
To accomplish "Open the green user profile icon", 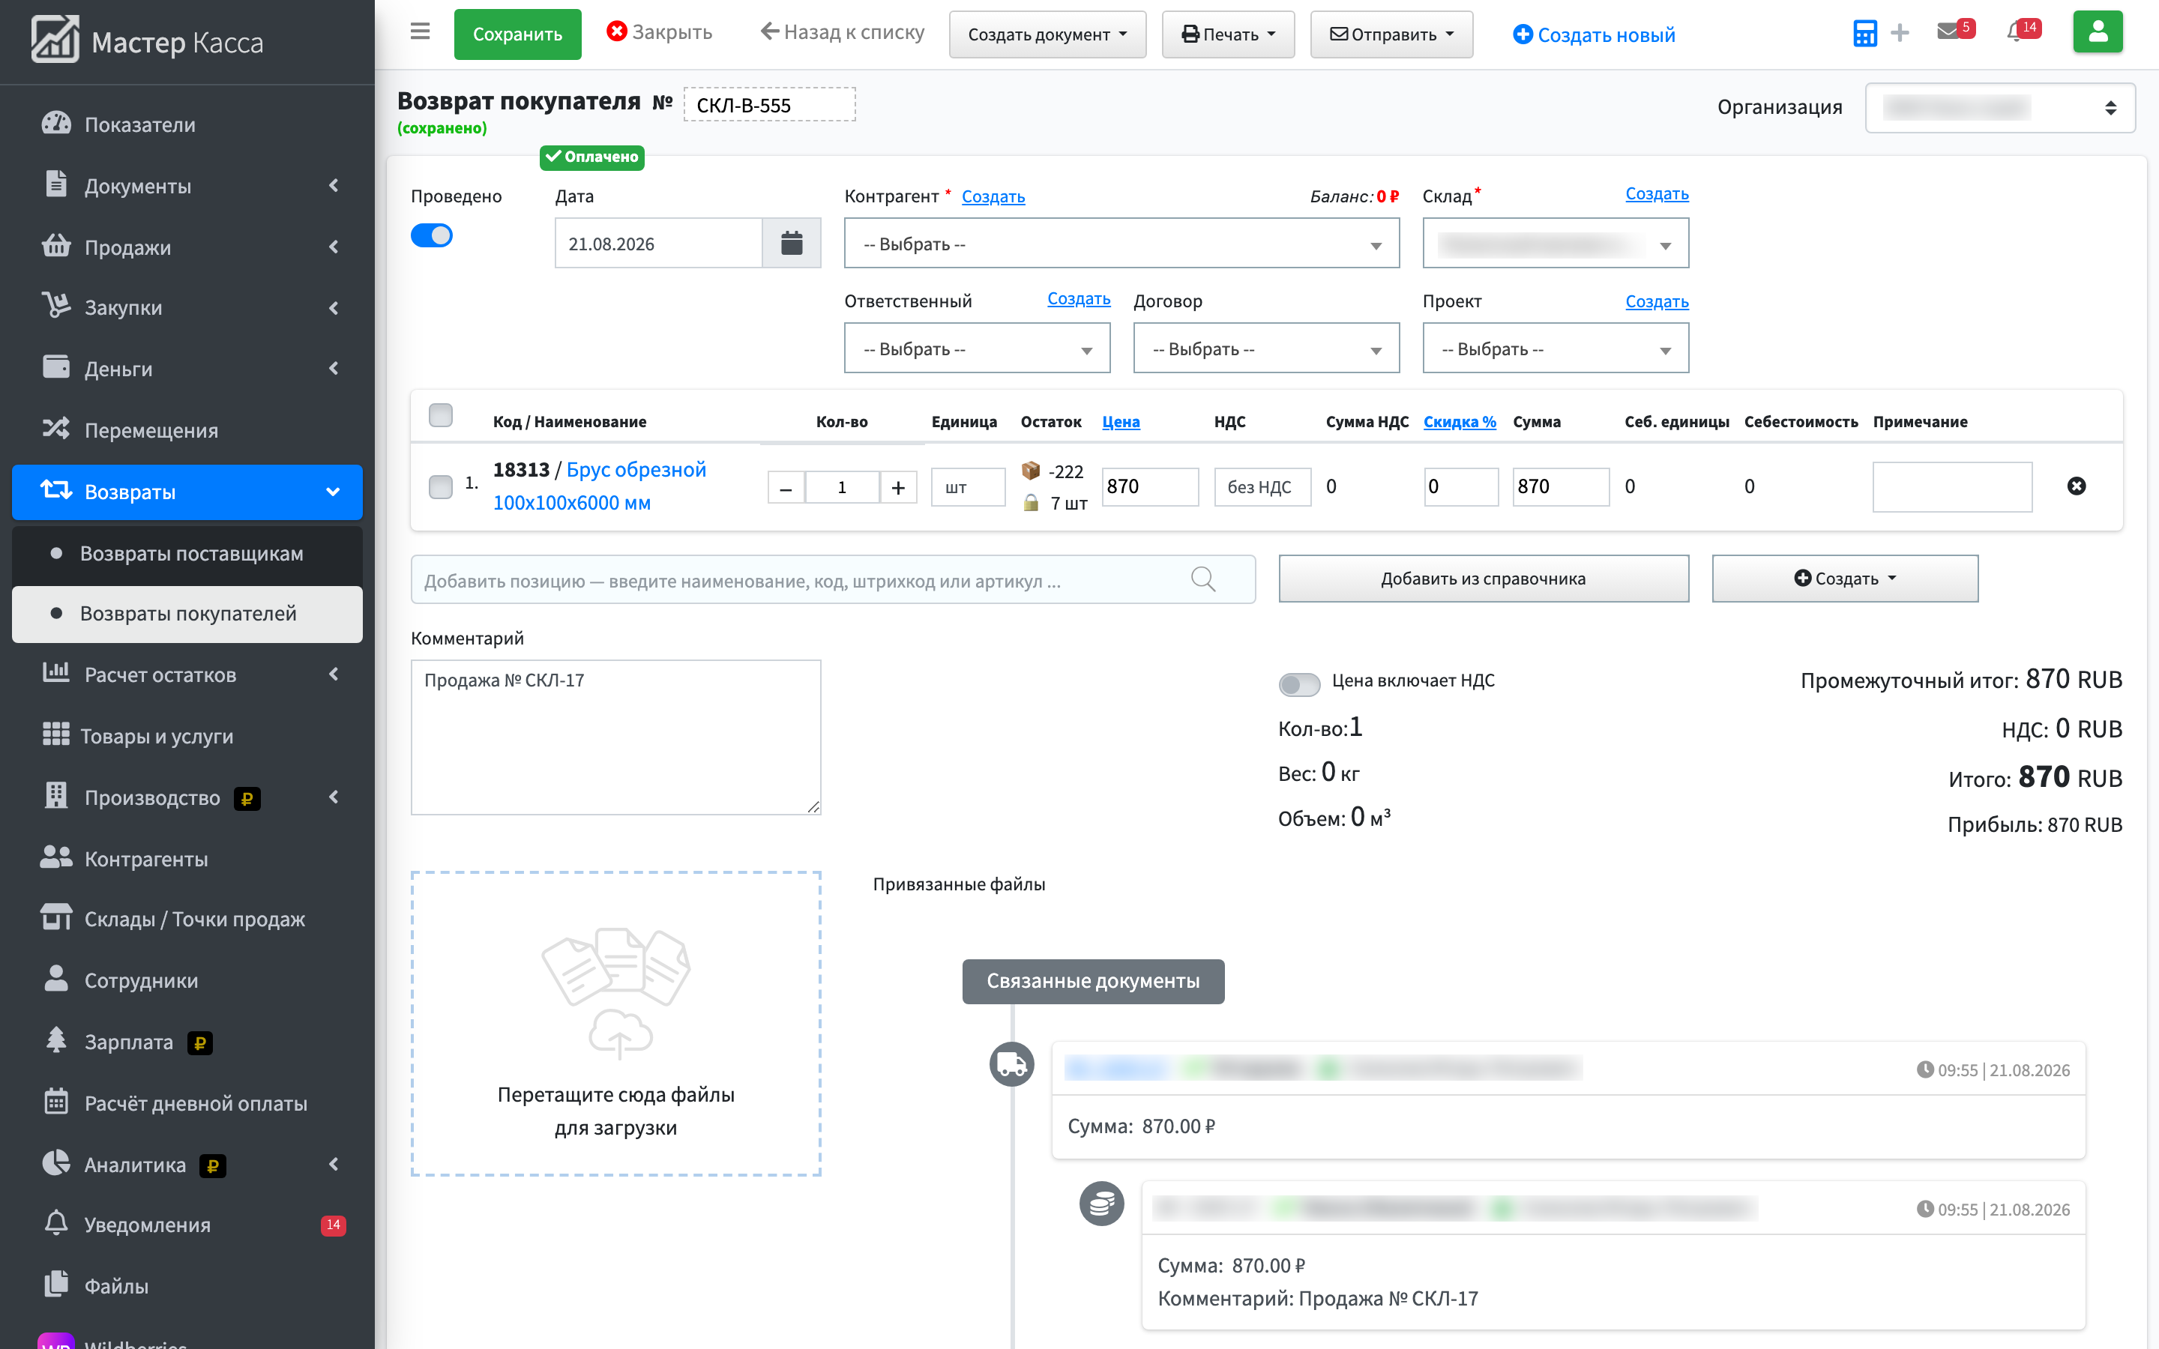I will (2098, 32).
